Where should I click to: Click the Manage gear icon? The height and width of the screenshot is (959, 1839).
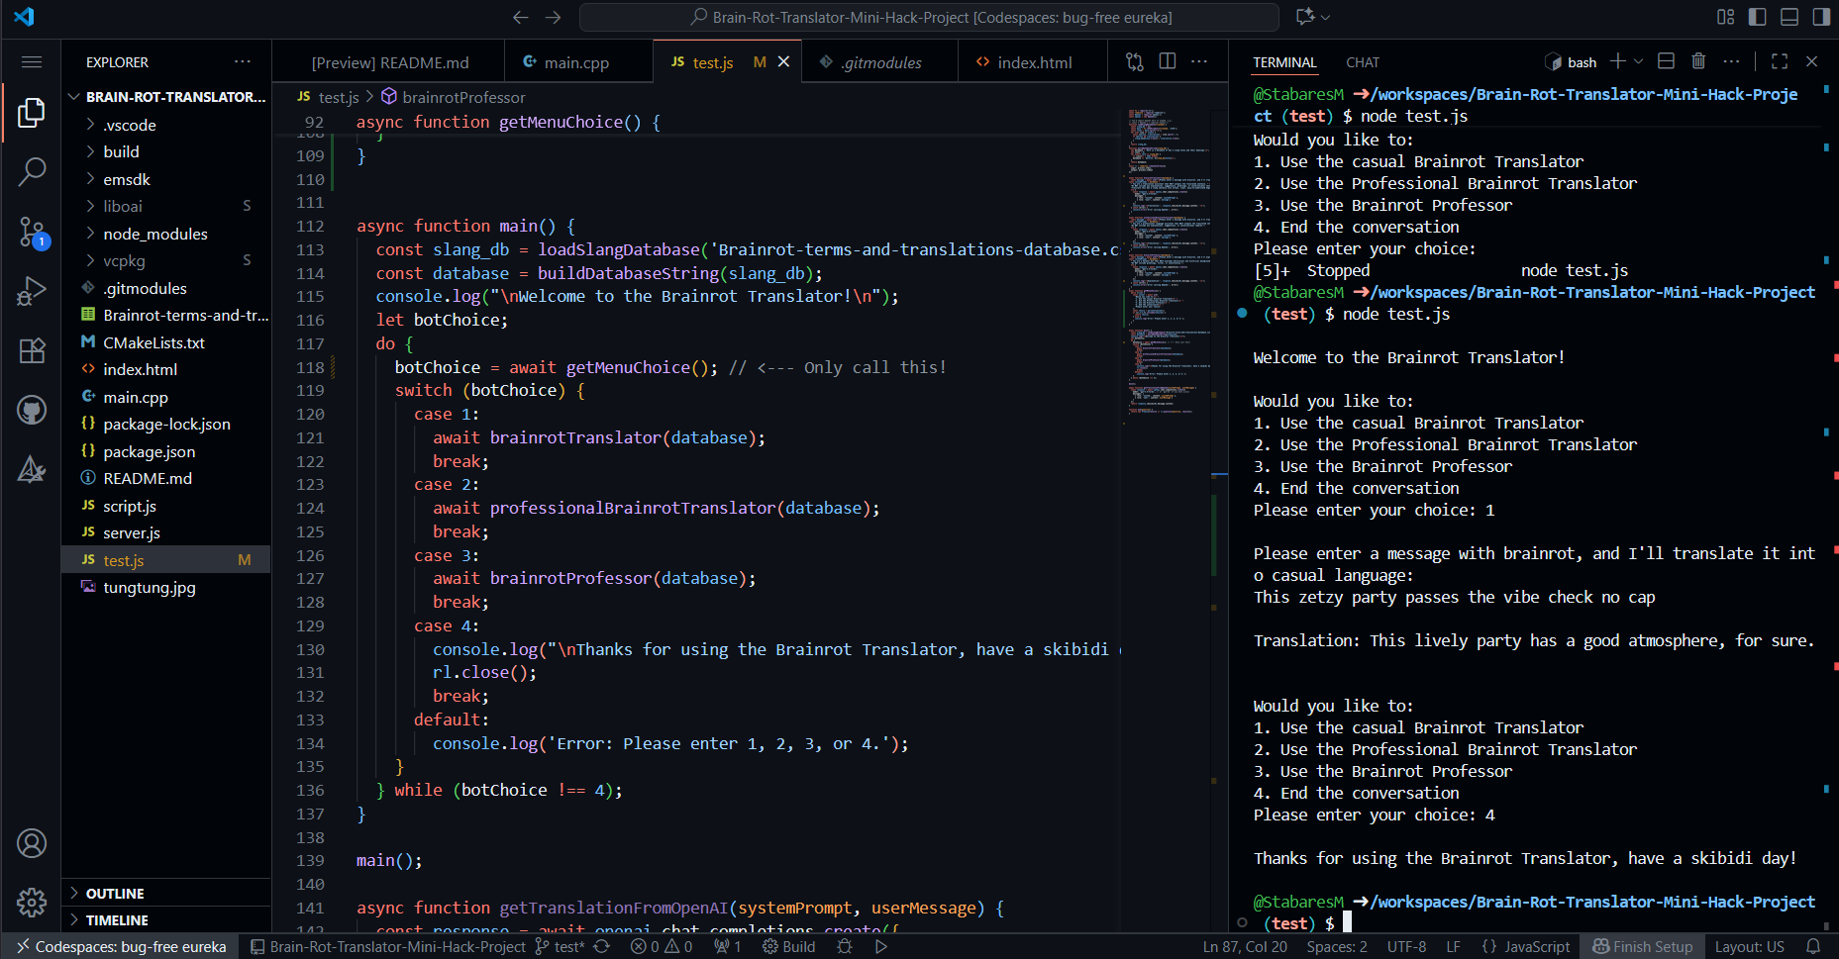coord(32,902)
